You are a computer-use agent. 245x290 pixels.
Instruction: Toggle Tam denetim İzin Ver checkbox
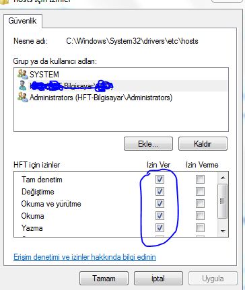160,179
